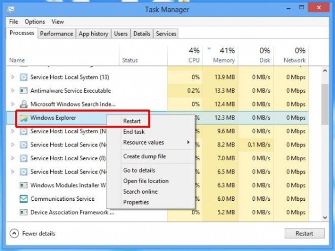The image size is (335, 251).
Task: Switch to the Performance tab
Action: pos(57,33)
